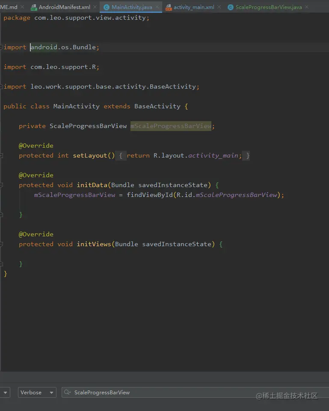Click R.id.mScaleProgressBarView argument
329x411 pixels.
tap(227, 195)
